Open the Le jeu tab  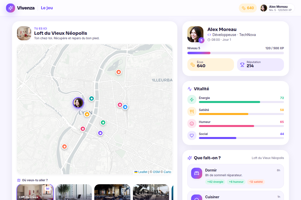coord(47,8)
